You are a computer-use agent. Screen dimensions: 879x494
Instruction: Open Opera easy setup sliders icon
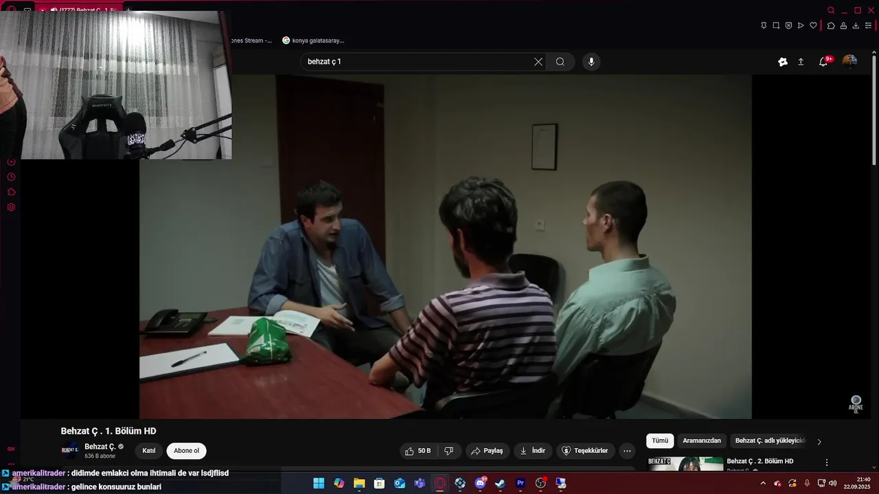[x=868, y=25]
